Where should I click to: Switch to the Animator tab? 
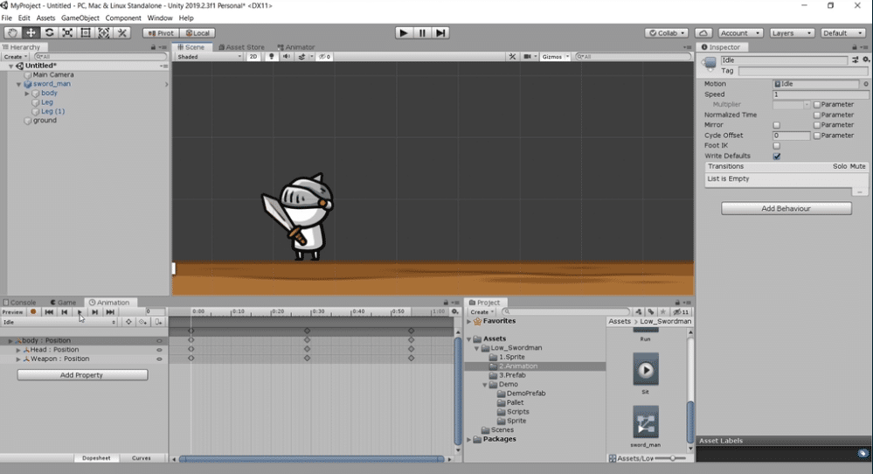pos(296,47)
